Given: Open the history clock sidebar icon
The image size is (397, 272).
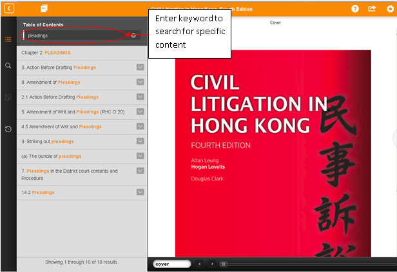Looking at the screenshot, I should point(8,129).
